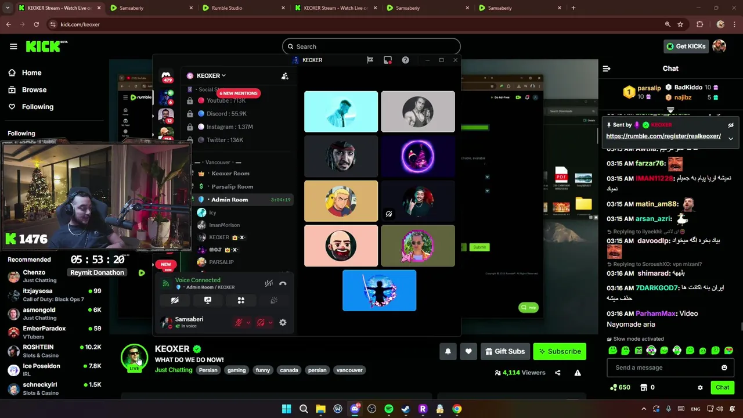Screen dimensions: 743x418
Task: Open Chrome extensions puzzle icon
Action: (x=699, y=24)
